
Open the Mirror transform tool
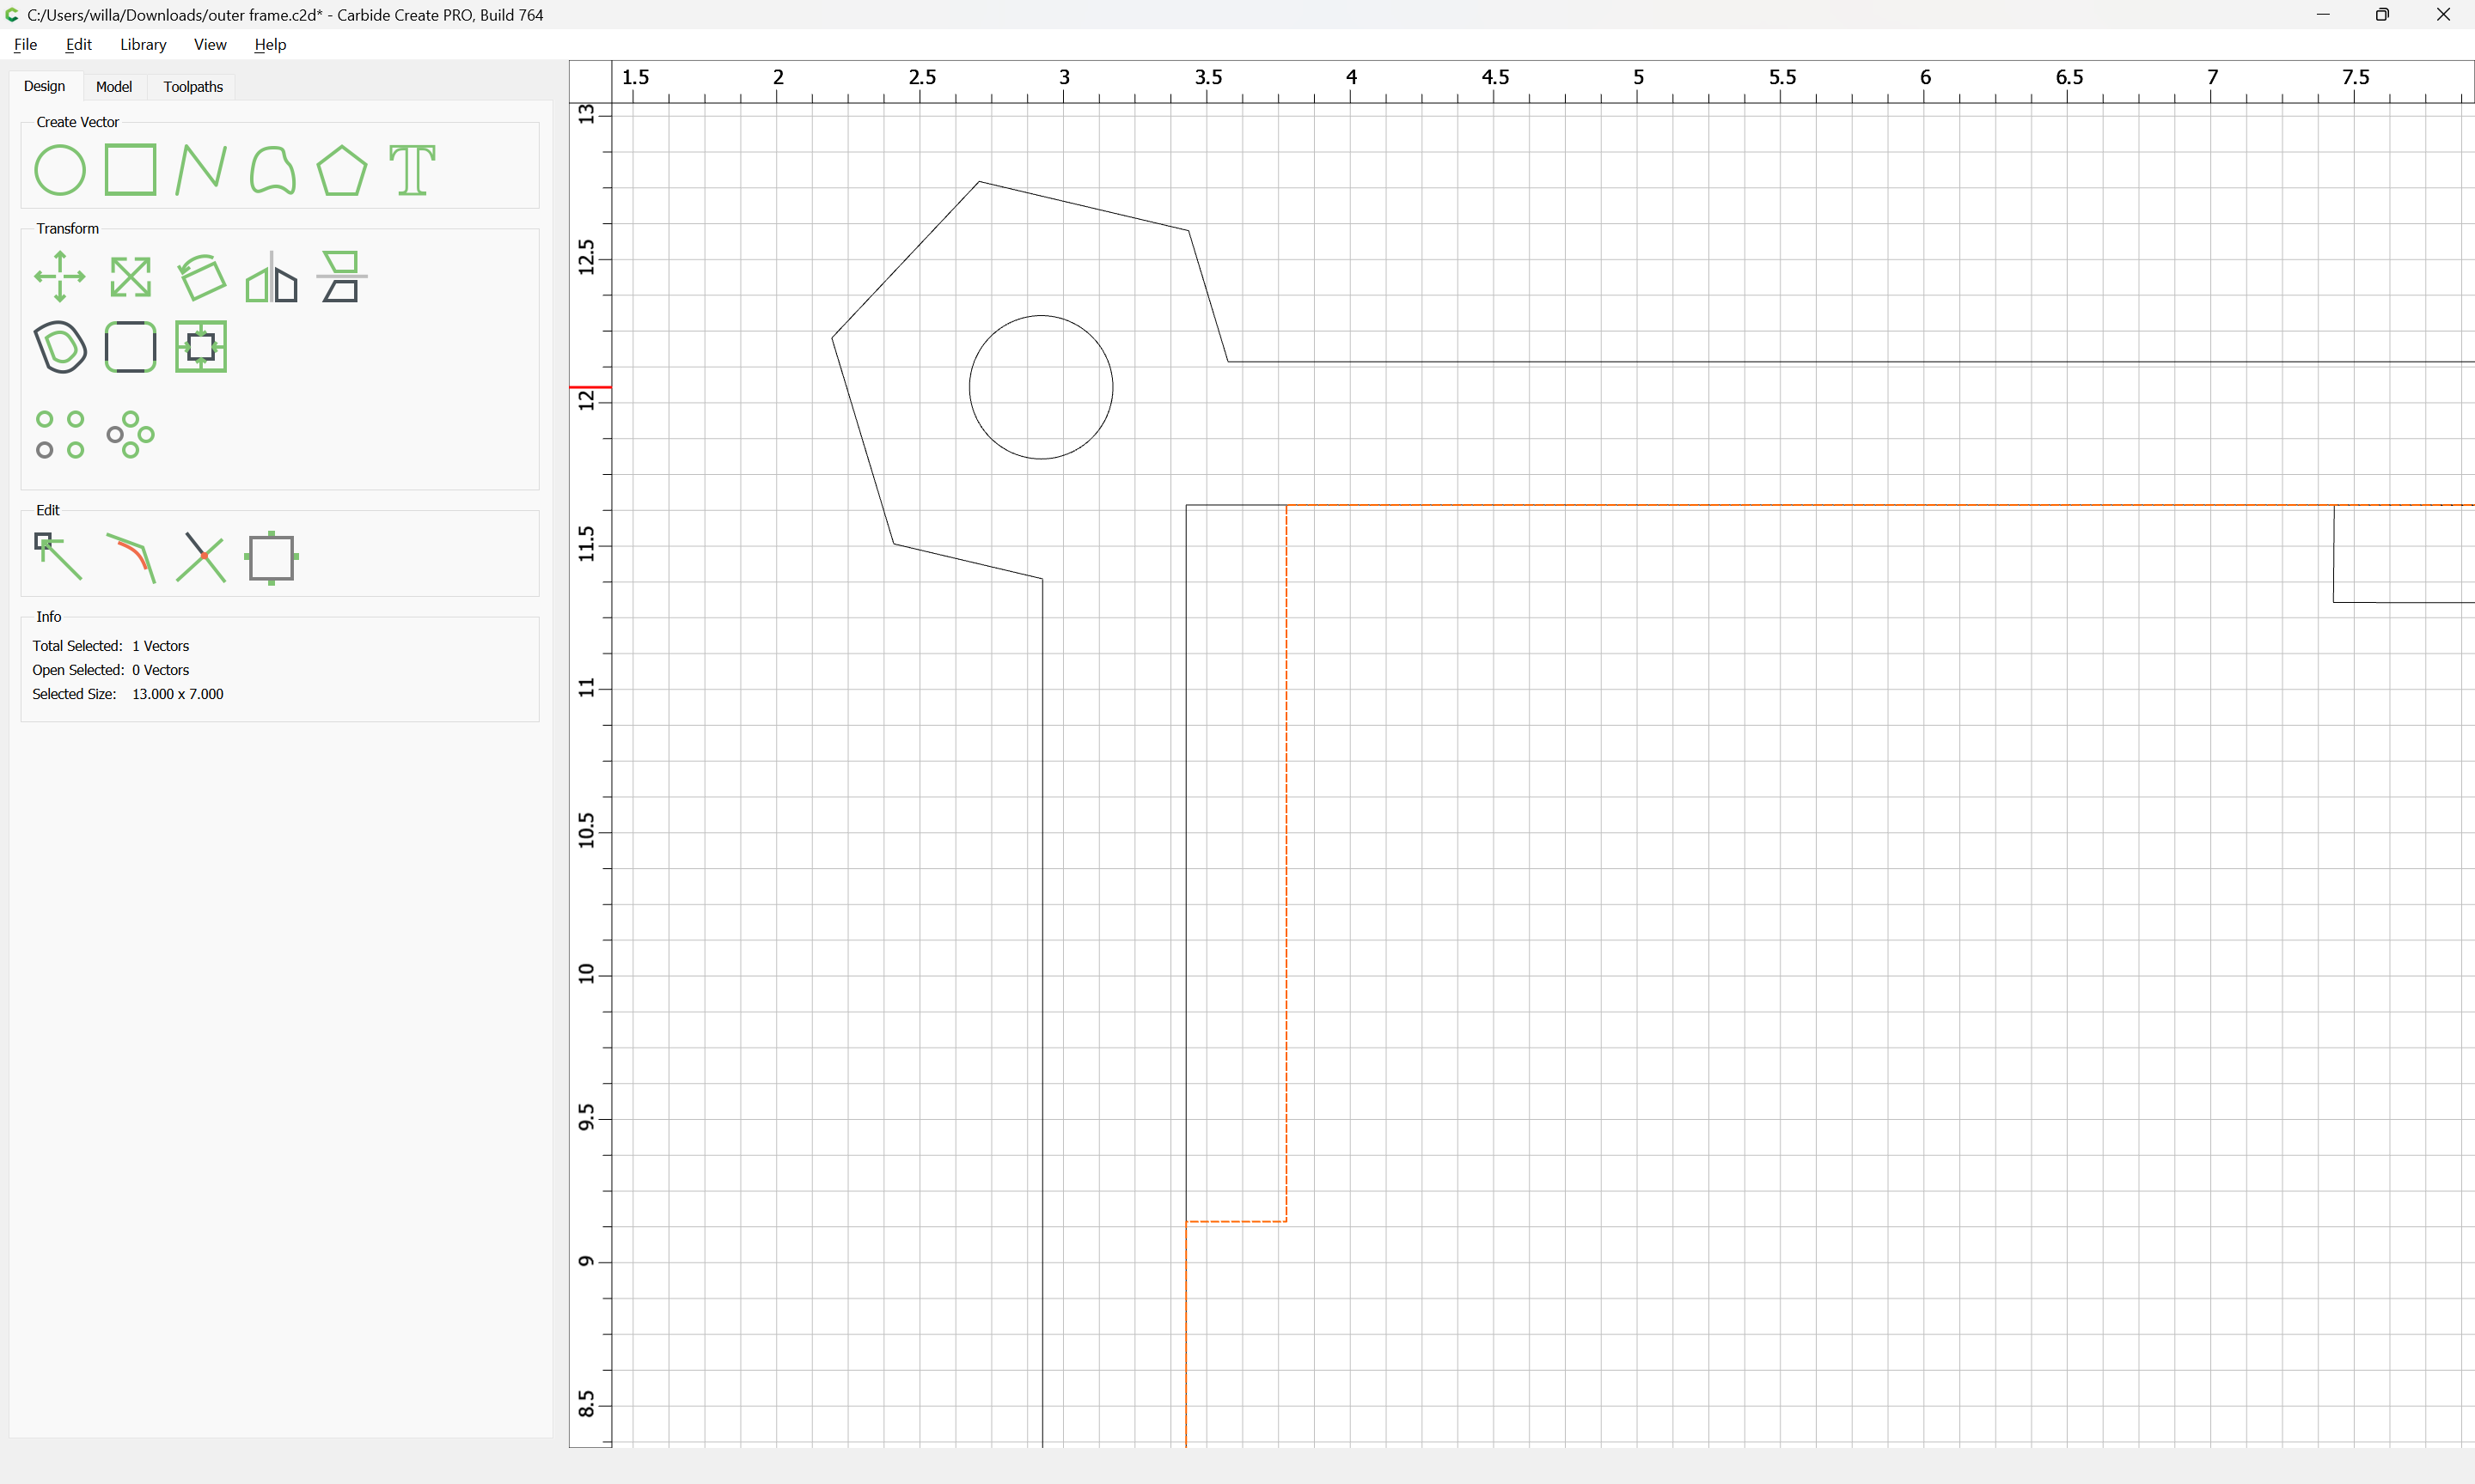click(x=272, y=277)
